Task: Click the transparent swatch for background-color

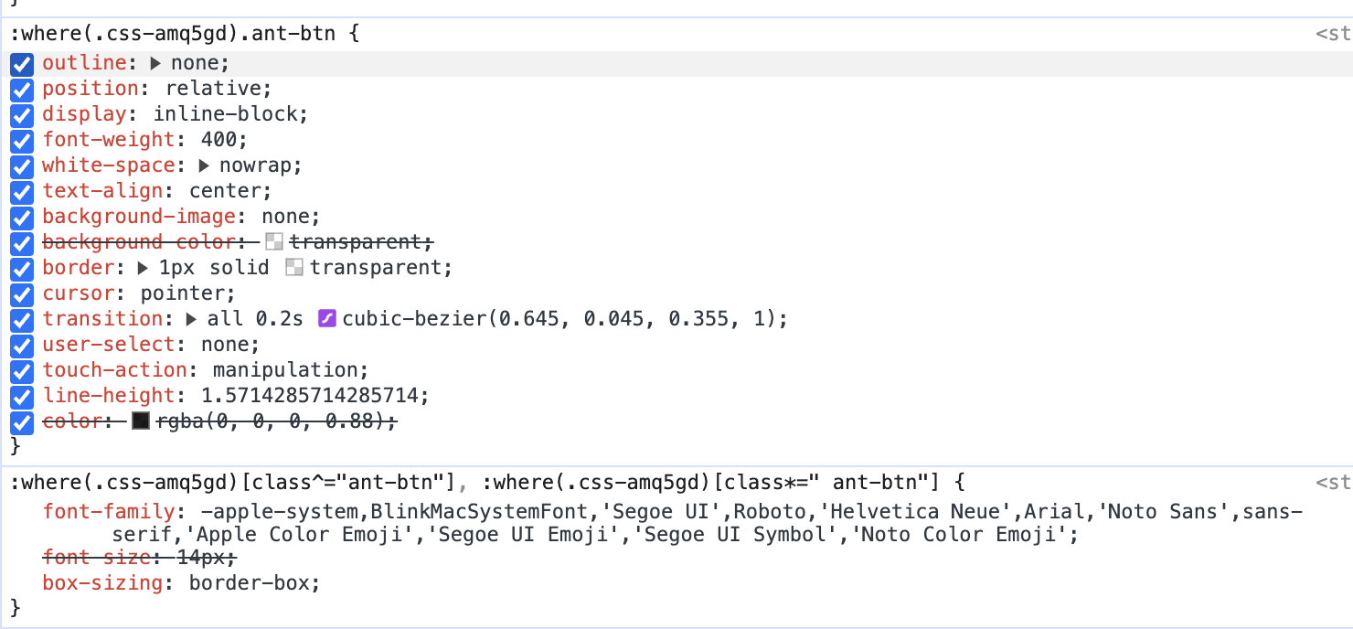Action: (274, 242)
